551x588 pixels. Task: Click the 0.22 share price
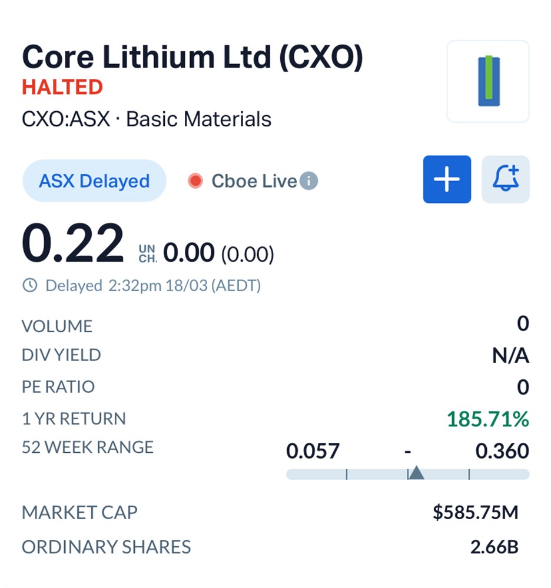(73, 244)
